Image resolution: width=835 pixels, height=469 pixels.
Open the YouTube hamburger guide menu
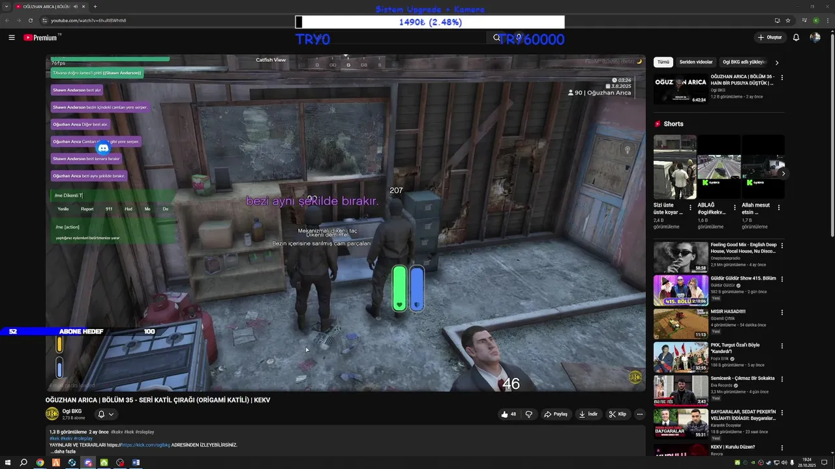pos(12,37)
